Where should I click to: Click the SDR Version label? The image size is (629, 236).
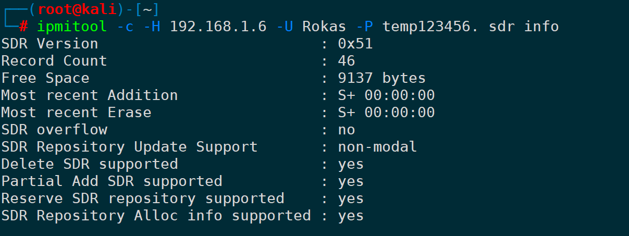coord(50,43)
